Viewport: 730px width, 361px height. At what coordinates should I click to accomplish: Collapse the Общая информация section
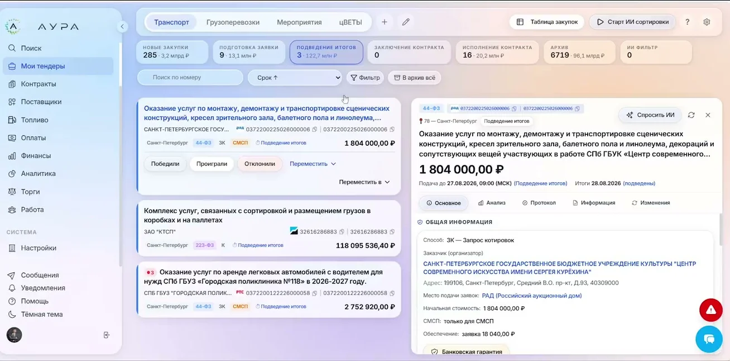point(455,222)
